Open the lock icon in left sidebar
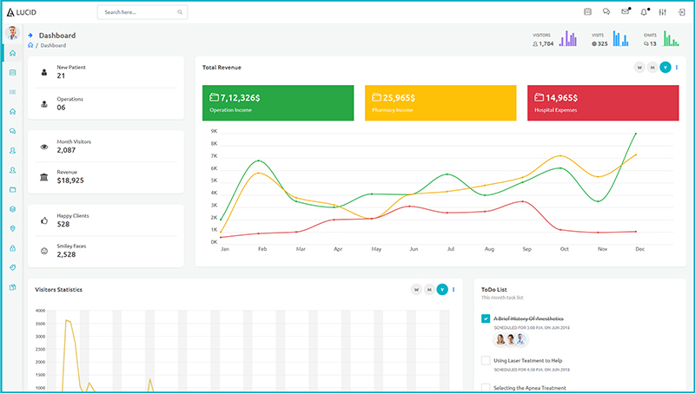Image resolution: width=695 pixels, height=394 pixels. point(12,248)
